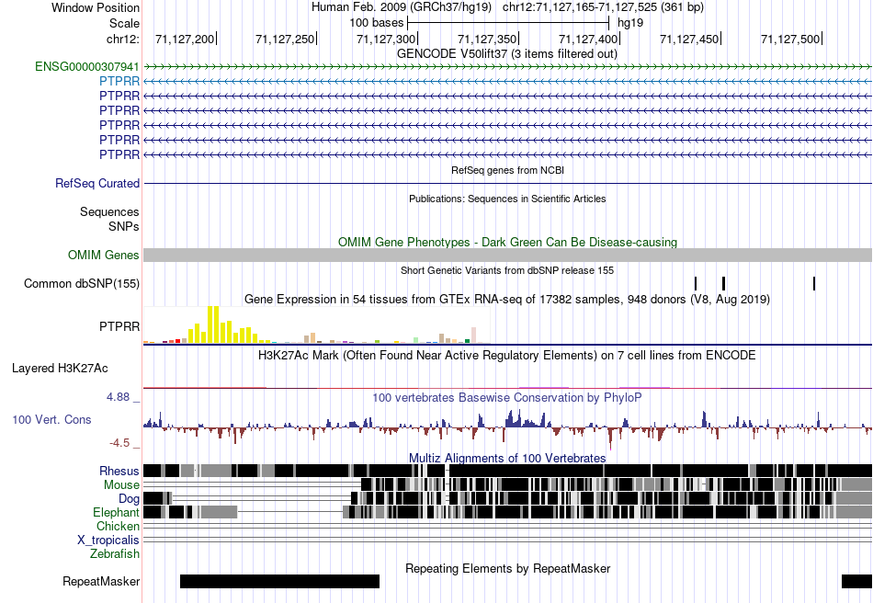Viewport: 873px width, 603px height.
Task: Click the tallest yellow GTEx expression bar
Action: click(213, 324)
